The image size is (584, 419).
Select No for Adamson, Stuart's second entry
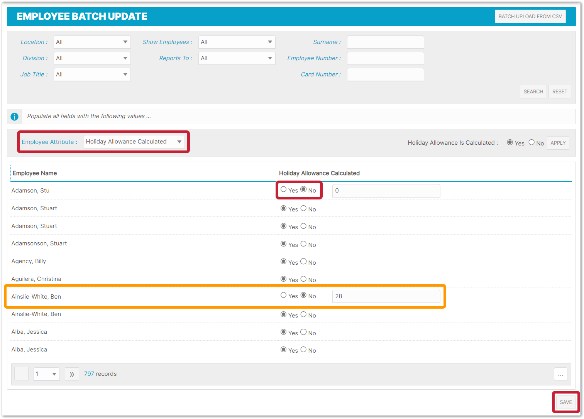303,226
